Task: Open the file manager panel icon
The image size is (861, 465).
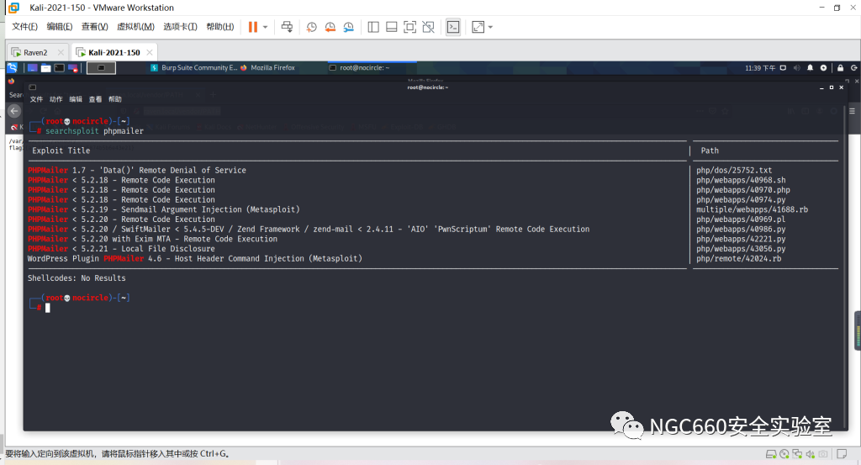Action: click(45, 67)
